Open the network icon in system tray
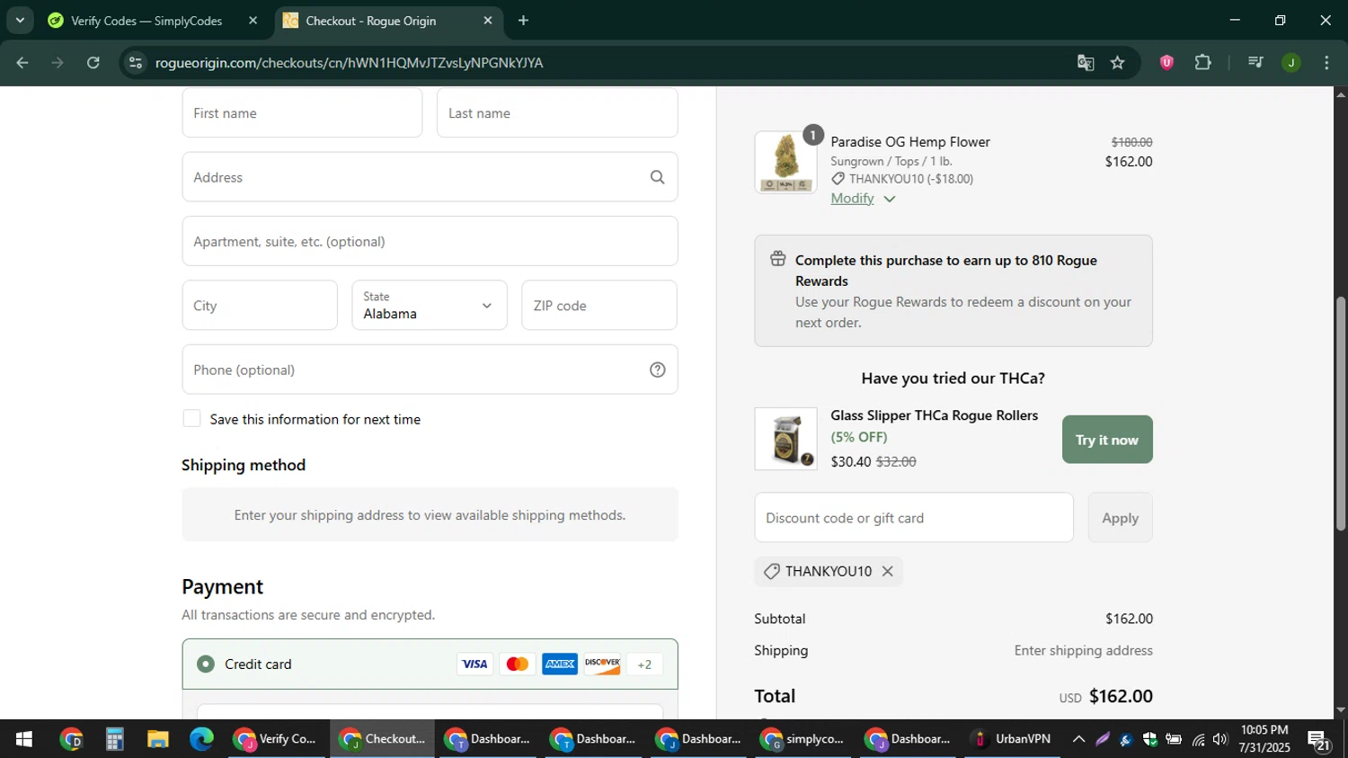Viewport: 1348px width, 758px height. click(x=1198, y=739)
